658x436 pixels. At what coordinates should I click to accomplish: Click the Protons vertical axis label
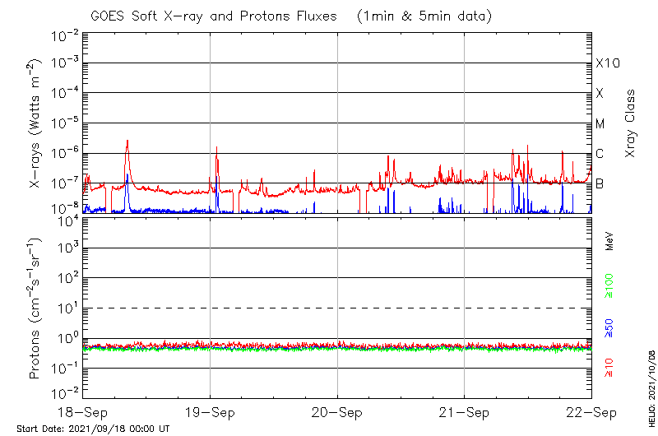click(x=36, y=308)
